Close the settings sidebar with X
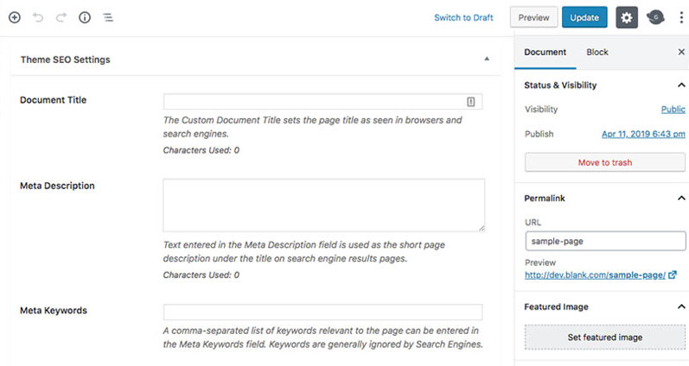Screen dimensions: 689x366 click(681, 53)
